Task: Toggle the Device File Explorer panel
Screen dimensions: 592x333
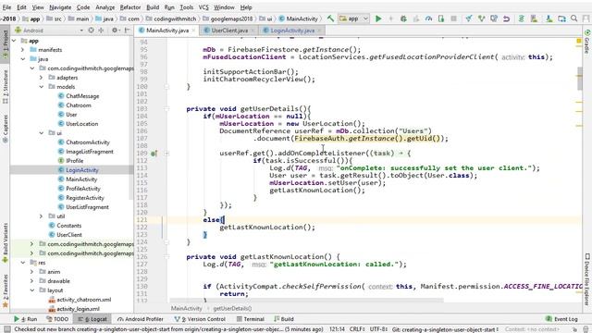Action: [x=587, y=278]
